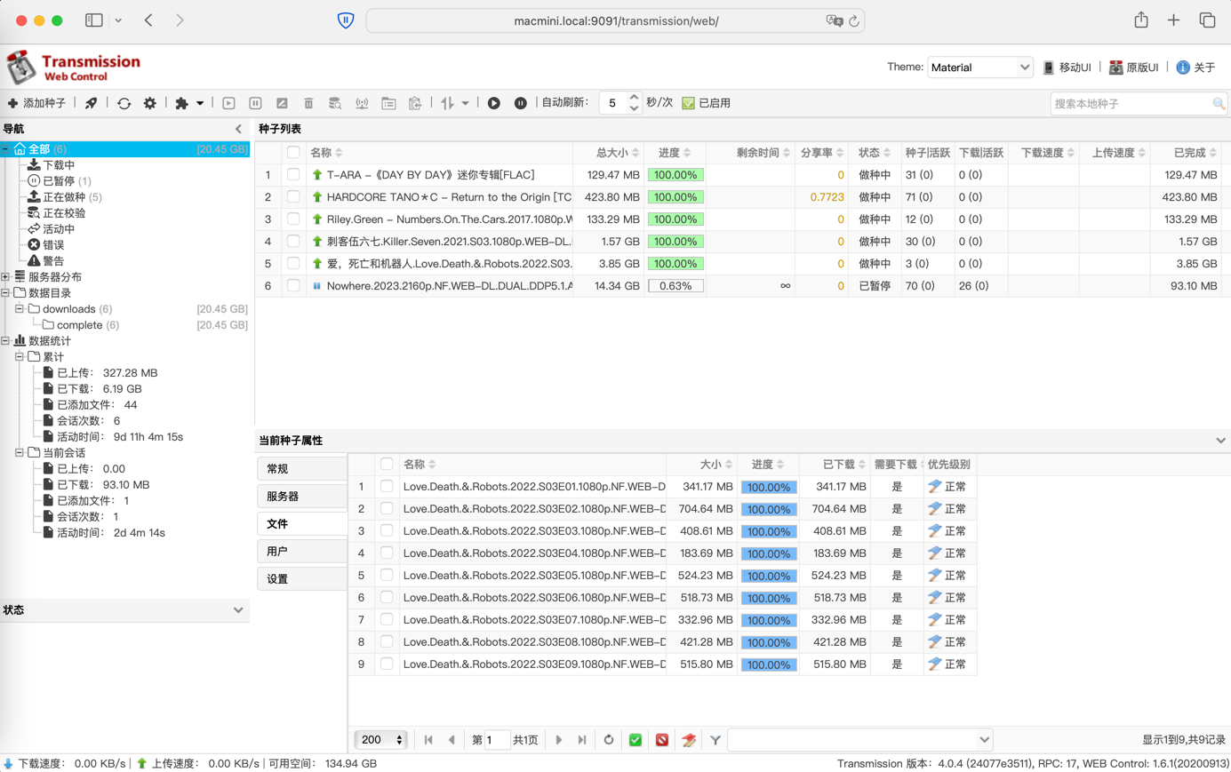The width and height of the screenshot is (1231, 772).
Task: Open settings with the gear icon
Action: pos(150,103)
